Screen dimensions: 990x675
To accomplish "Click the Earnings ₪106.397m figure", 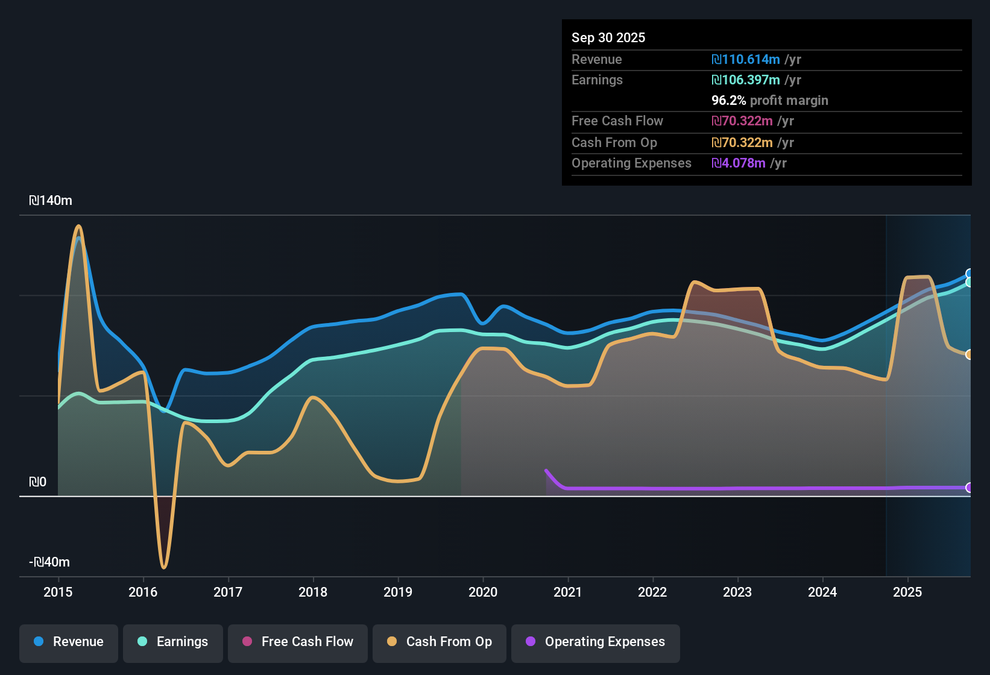I will click(745, 80).
